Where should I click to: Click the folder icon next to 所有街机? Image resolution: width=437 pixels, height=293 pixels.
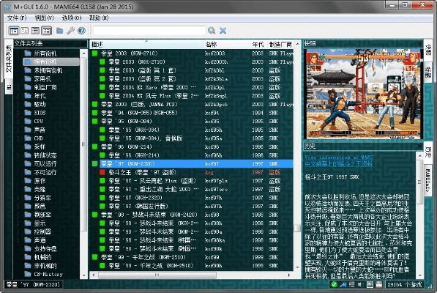(28, 53)
